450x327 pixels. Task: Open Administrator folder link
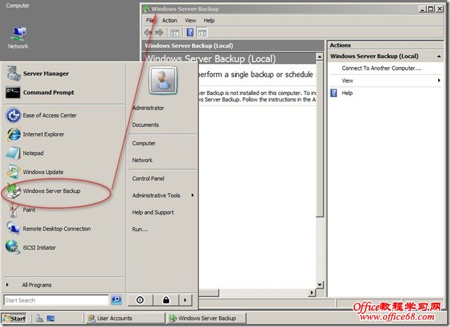(x=148, y=108)
